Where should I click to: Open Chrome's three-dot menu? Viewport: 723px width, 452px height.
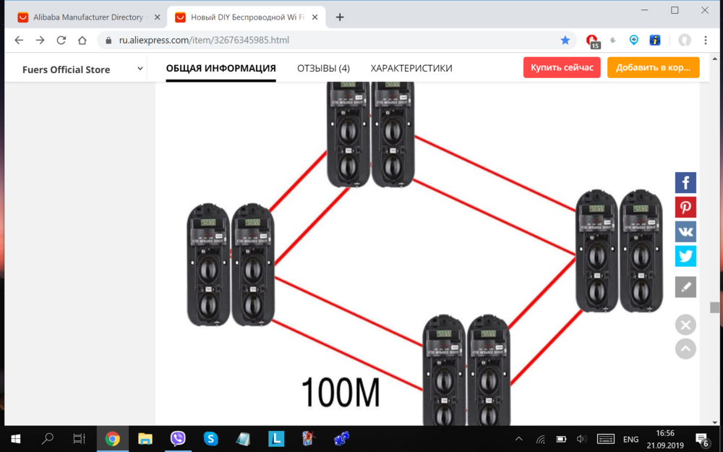(706, 40)
